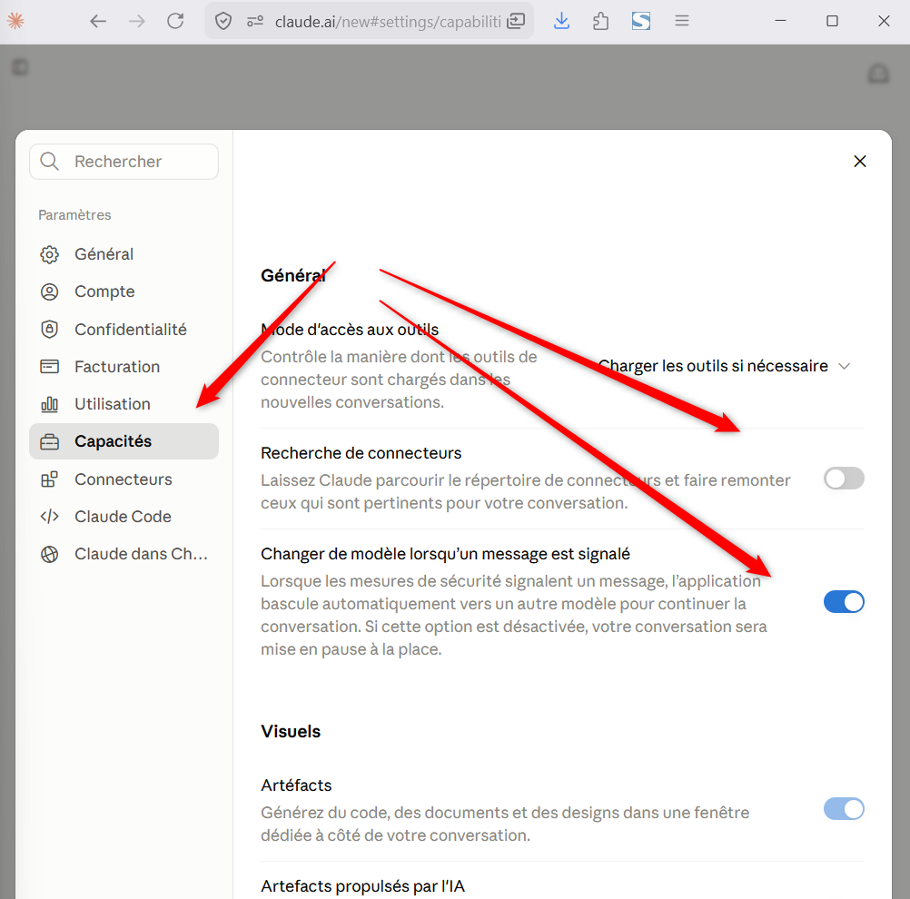Click the Rechercher search field

pyautogui.click(x=124, y=162)
